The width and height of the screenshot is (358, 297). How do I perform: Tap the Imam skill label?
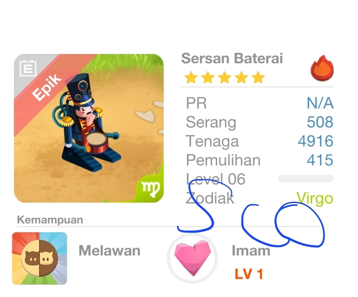(251, 250)
